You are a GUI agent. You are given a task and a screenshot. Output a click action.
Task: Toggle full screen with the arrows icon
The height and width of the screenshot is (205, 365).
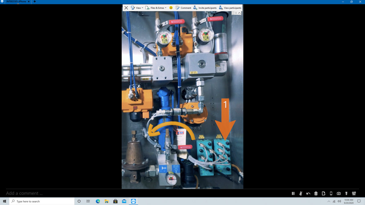(236, 13)
